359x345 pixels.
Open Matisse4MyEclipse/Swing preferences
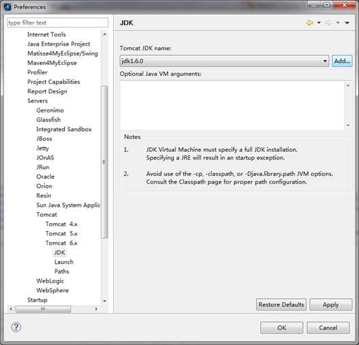[x=62, y=54]
